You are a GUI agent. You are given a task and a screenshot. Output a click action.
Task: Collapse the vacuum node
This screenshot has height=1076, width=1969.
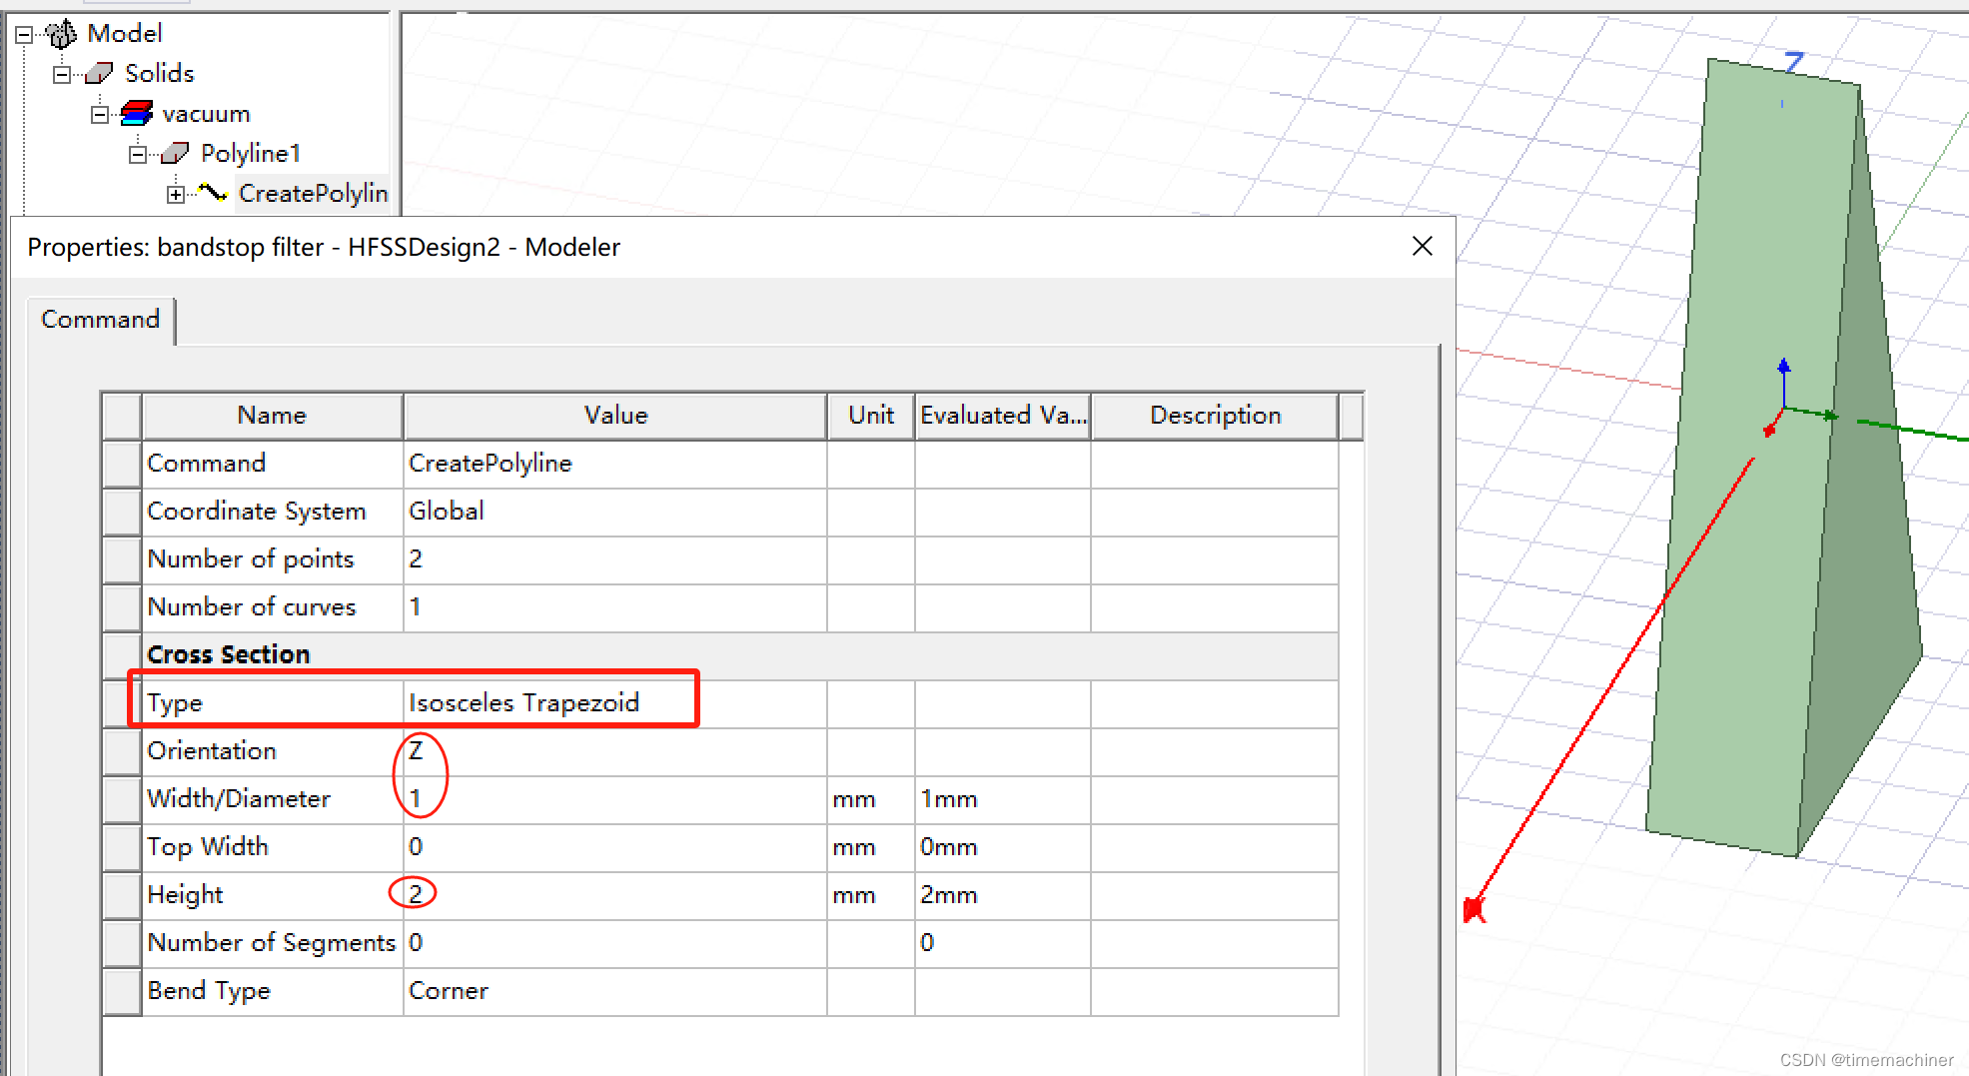[99, 113]
